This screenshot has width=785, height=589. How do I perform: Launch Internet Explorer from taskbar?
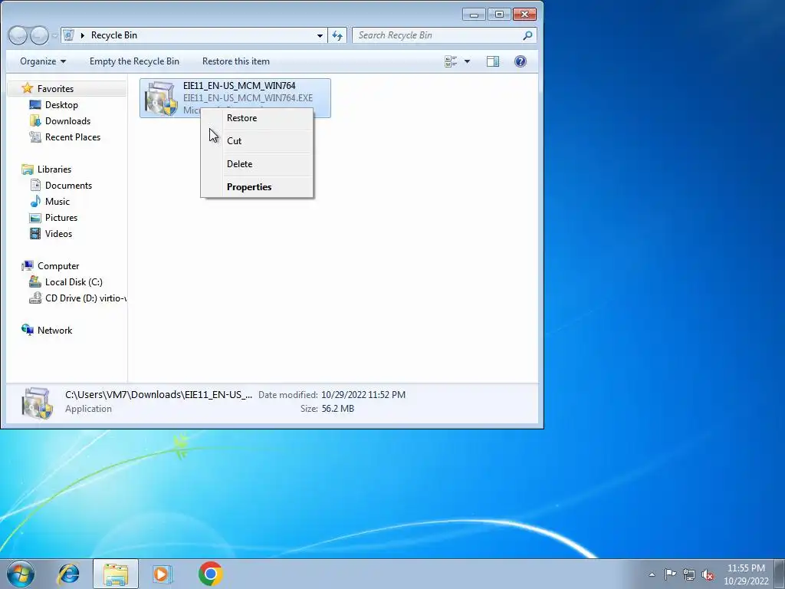point(68,574)
